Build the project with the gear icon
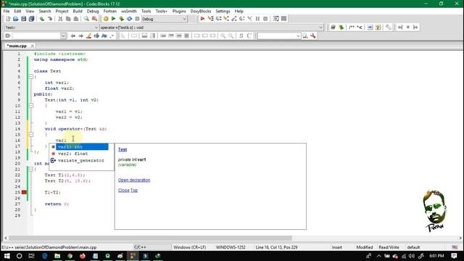This screenshot has height=261, width=464. [106, 19]
